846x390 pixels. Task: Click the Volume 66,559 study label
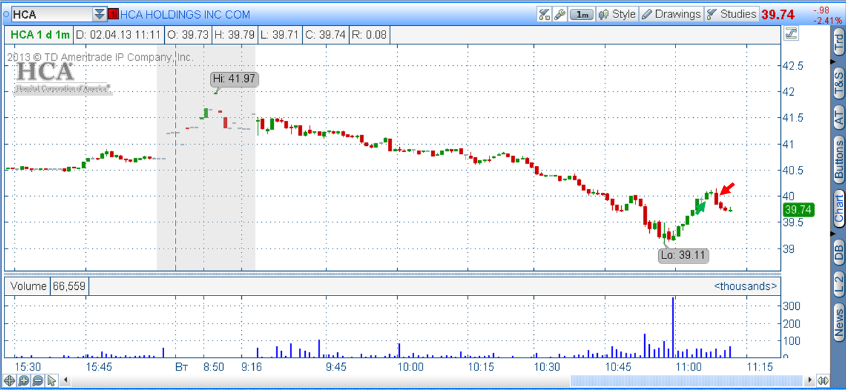[48, 287]
